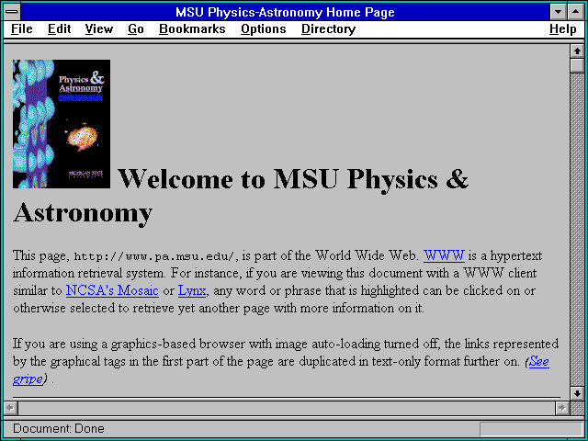Open the Options menu
Viewport: 588px width, 441px height.
264,29
